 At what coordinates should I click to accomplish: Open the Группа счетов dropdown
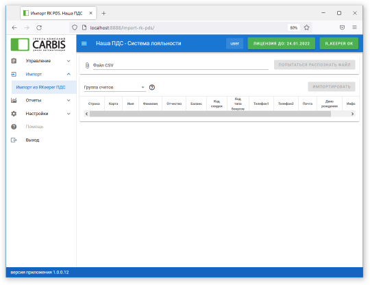click(x=114, y=87)
